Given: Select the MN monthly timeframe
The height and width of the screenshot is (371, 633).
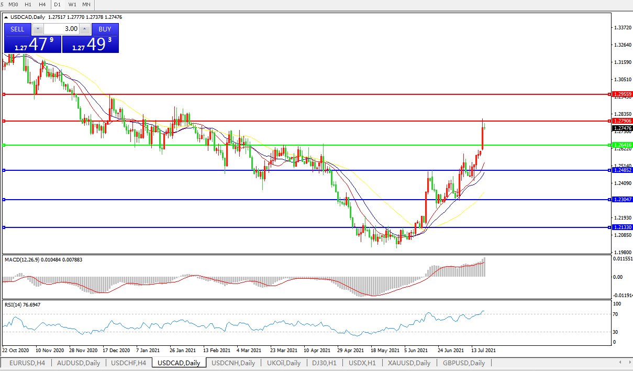Looking at the screenshot, I should (86, 5).
